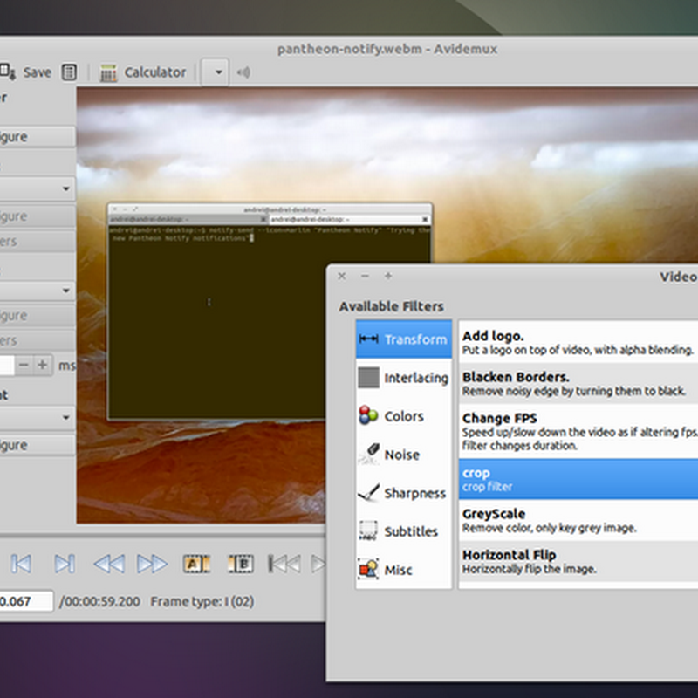
Task: Click the topmost Configure button in left panel
Action: pyautogui.click(x=38, y=137)
